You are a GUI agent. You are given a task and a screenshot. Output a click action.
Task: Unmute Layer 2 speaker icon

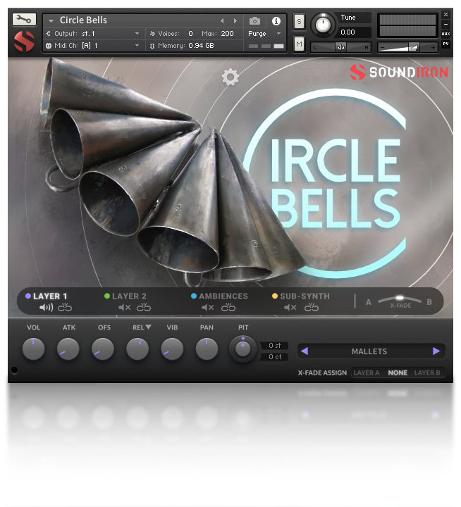124,308
